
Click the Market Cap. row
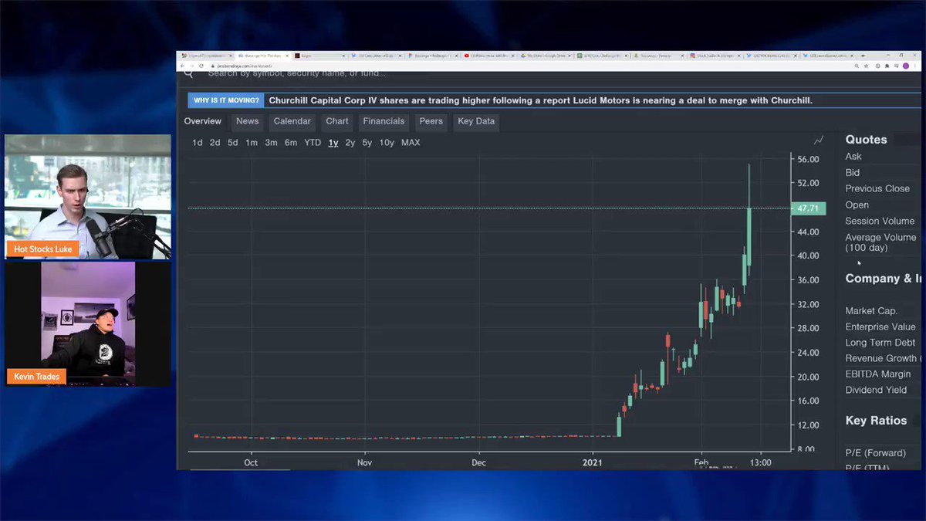(x=871, y=310)
